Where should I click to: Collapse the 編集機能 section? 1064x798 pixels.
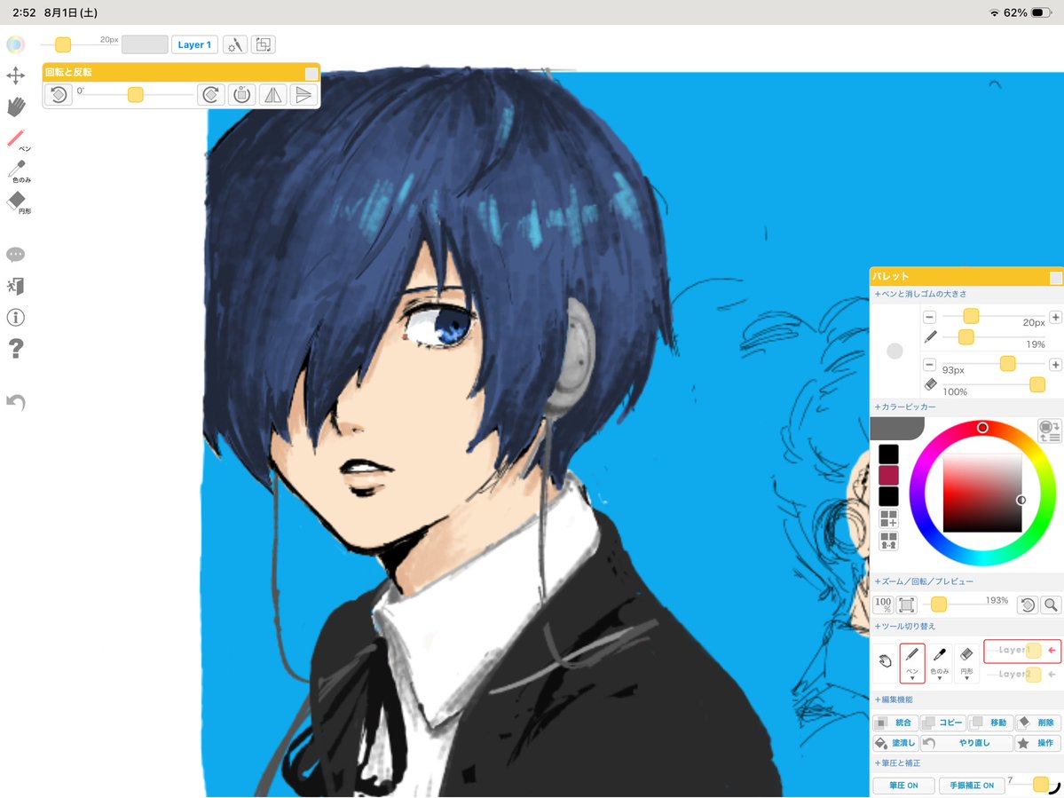coord(893,699)
